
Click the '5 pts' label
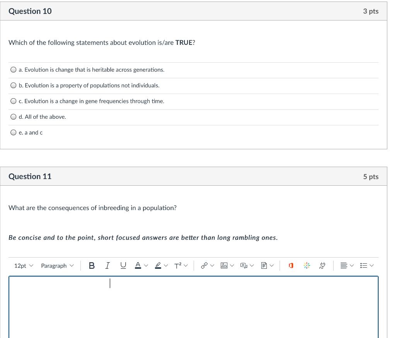371,177
